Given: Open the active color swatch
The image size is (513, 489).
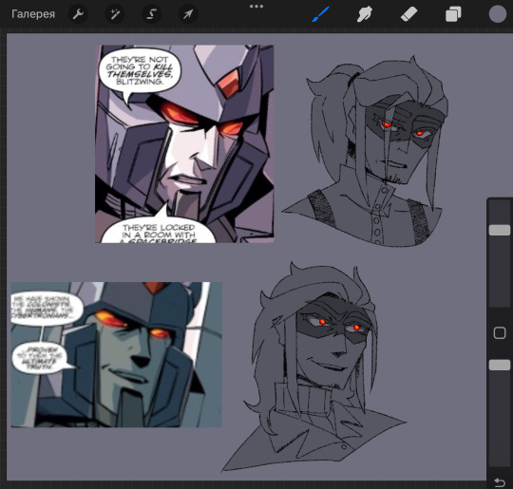Looking at the screenshot, I should (497, 14).
